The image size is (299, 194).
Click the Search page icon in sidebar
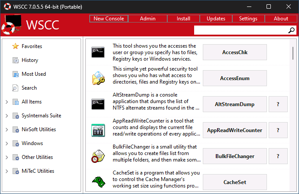[15, 88]
